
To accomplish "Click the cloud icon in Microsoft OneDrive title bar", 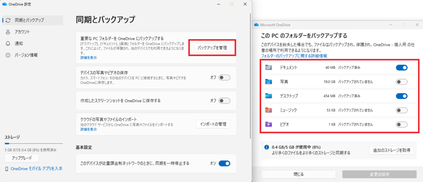I will pyautogui.click(x=256, y=25).
